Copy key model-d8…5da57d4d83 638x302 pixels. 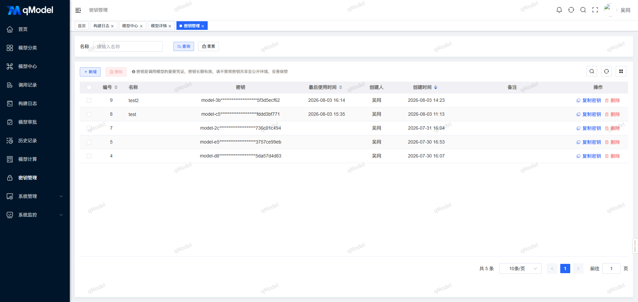(x=588, y=156)
